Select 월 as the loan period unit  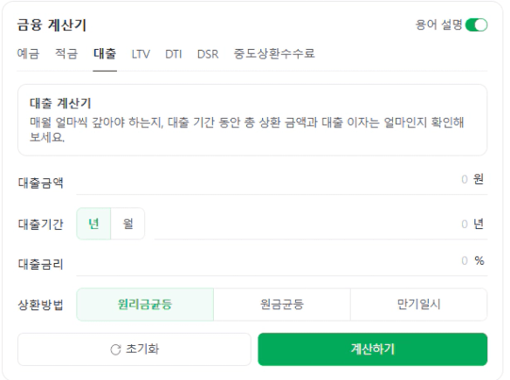[x=127, y=224]
